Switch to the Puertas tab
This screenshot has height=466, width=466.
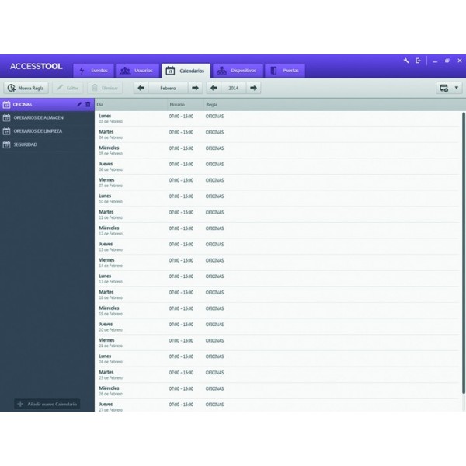pos(284,71)
